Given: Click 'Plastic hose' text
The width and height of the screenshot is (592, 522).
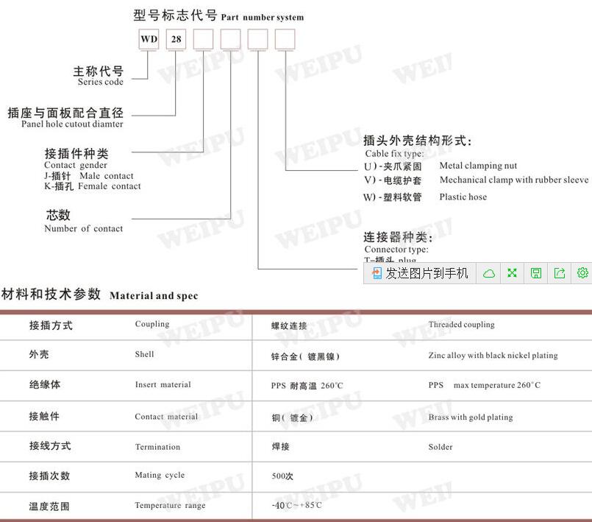Looking at the screenshot, I should pyautogui.click(x=463, y=197).
